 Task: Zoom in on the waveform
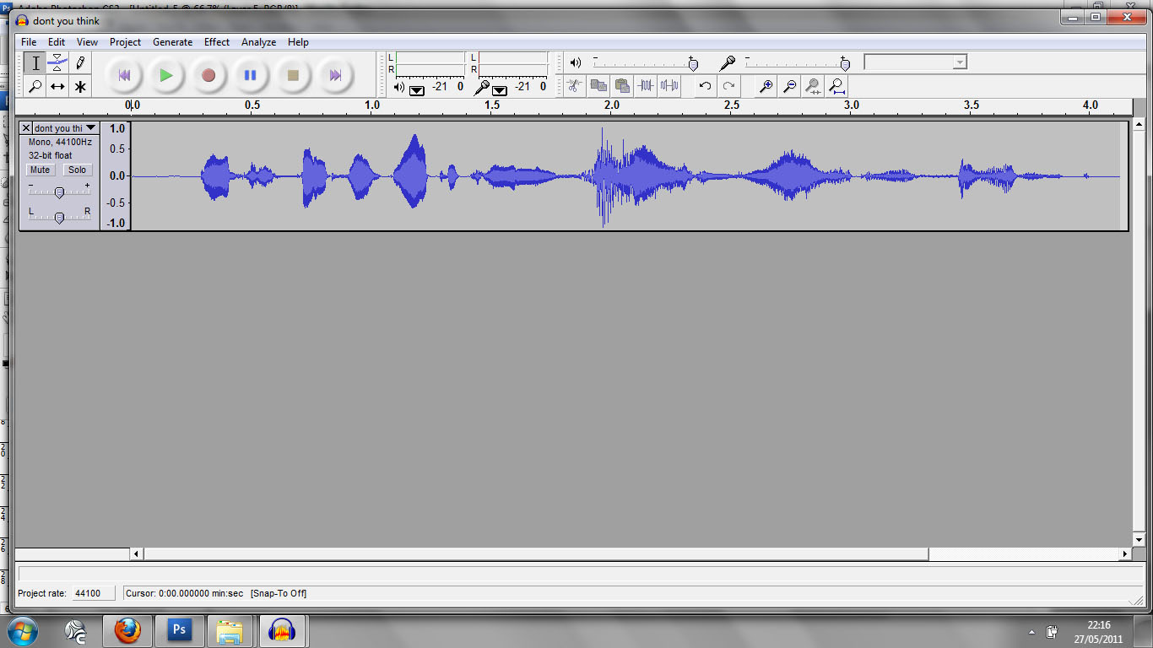(766, 85)
